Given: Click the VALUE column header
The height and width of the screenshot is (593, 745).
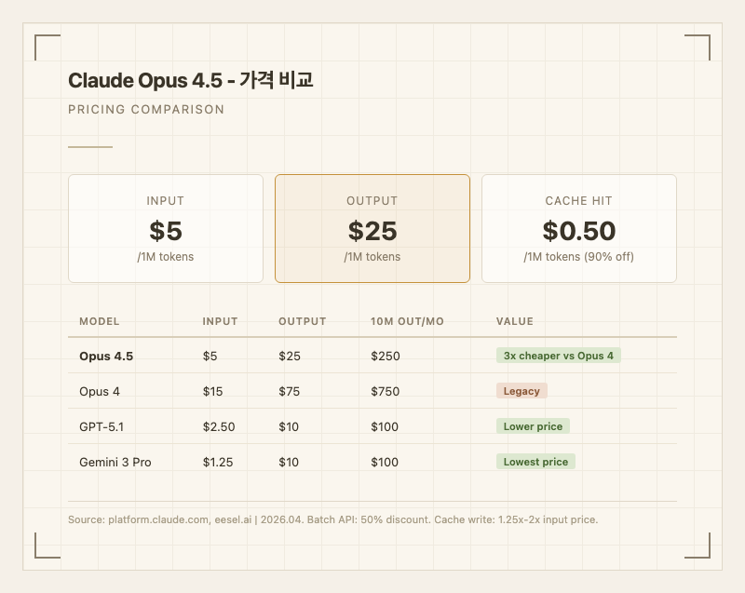Looking at the screenshot, I should [x=514, y=321].
